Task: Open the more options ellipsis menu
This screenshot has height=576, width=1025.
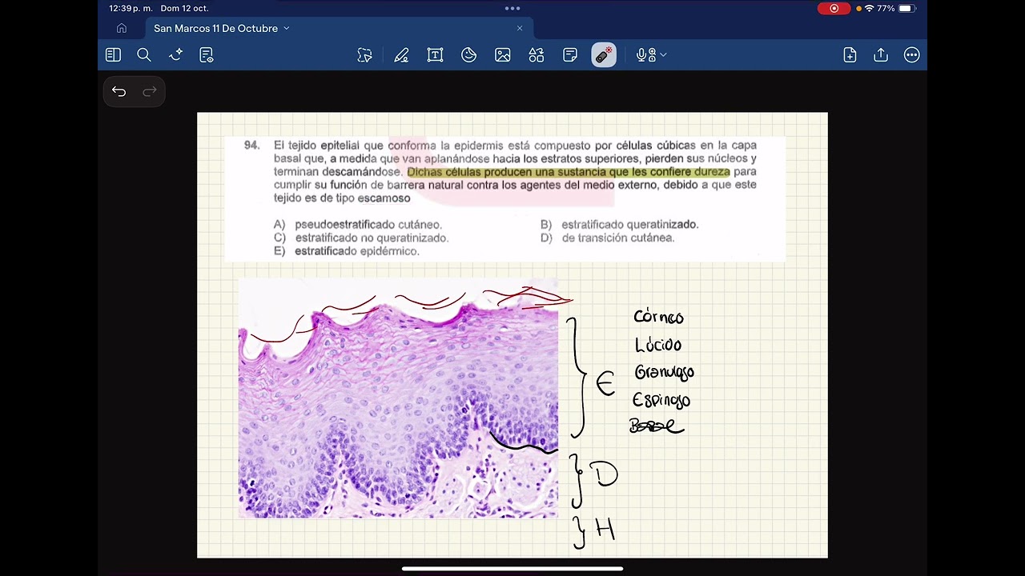Action: pyautogui.click(x=912, y=55)
